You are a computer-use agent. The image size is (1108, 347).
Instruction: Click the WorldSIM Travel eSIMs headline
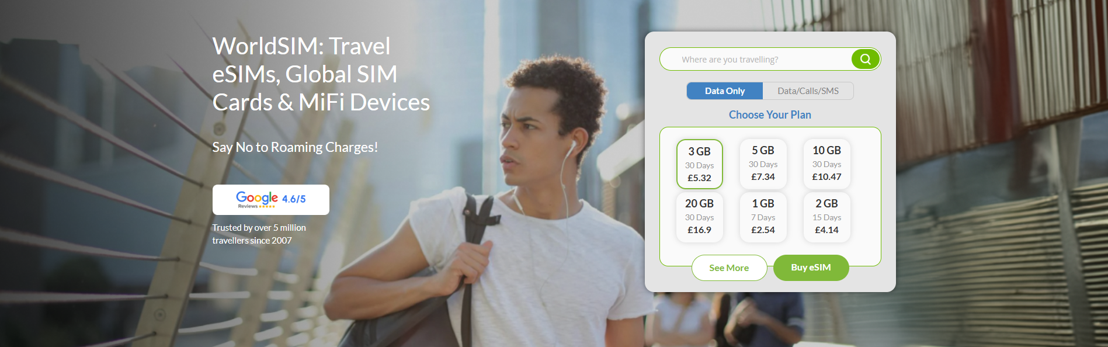321,74
